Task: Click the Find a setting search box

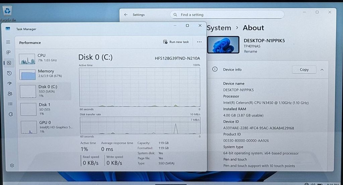Action: tap(227, 15)
